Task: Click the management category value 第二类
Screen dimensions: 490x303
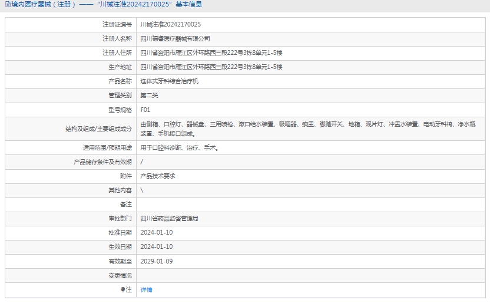Action: coord(150,95)
